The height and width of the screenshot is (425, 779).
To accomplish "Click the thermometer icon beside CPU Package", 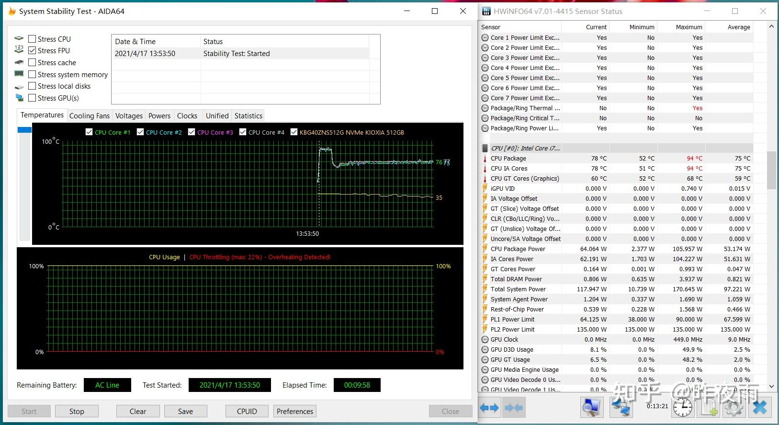I will coord(485,159).
